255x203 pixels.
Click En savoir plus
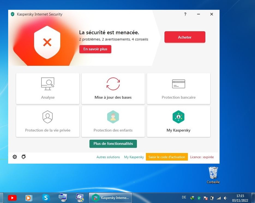pos(95,49)
